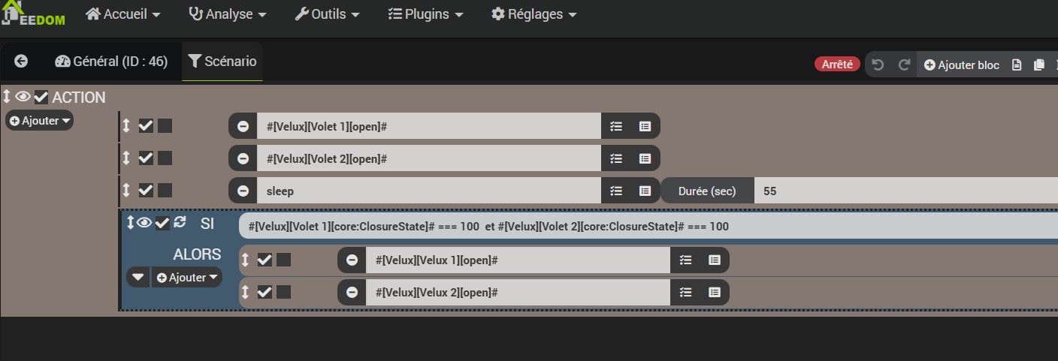The width and height of the screenshot is (1058, 361).
Task: Open action picker for Velux 1 row
Action: click(685, 260)
